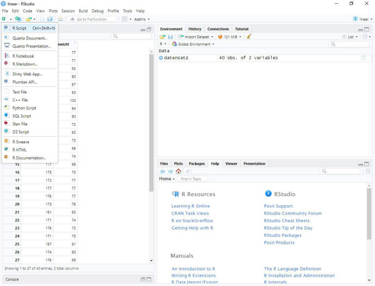The height and width of the screenshot is (286, 375).
Task: Open a new R Script
Action: tap(19, 28)
